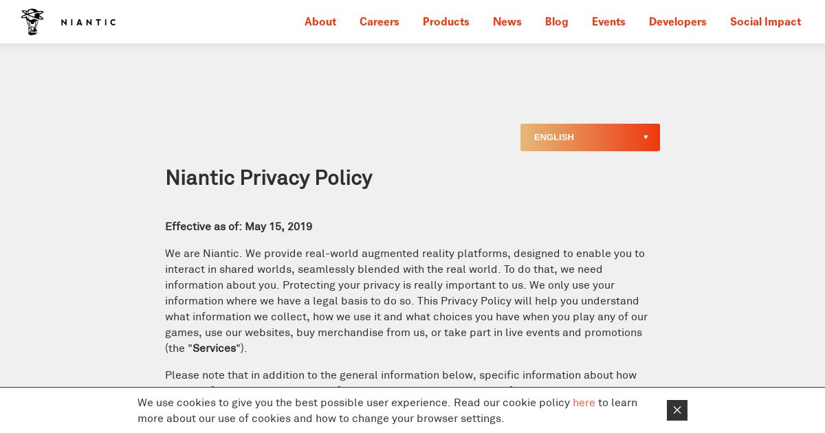The width and height of the screenshot is (825, 433).
Task: Click the bold "Services" term
Action: tap(214, 348)
